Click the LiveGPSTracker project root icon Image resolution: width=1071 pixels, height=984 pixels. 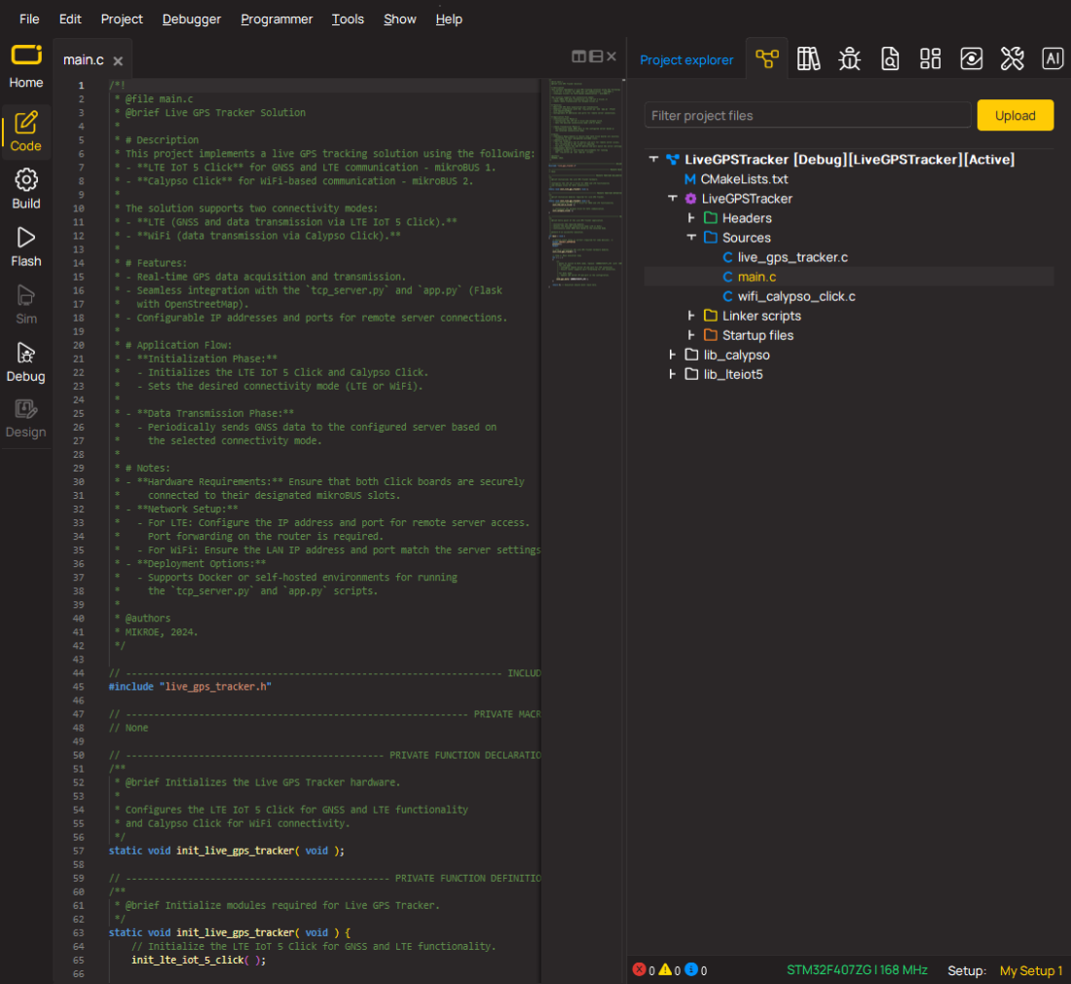(x=673, y=159)
